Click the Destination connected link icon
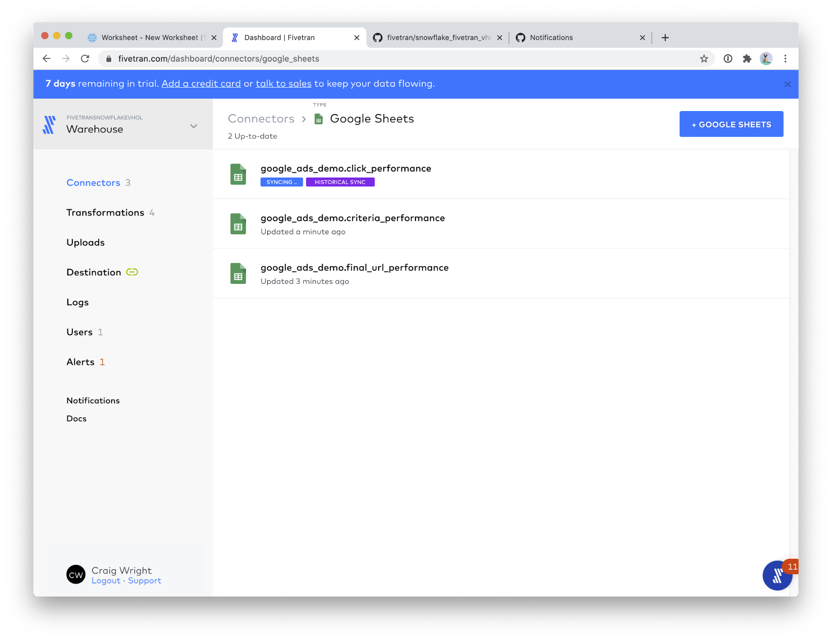 click(x=132, y=272)
